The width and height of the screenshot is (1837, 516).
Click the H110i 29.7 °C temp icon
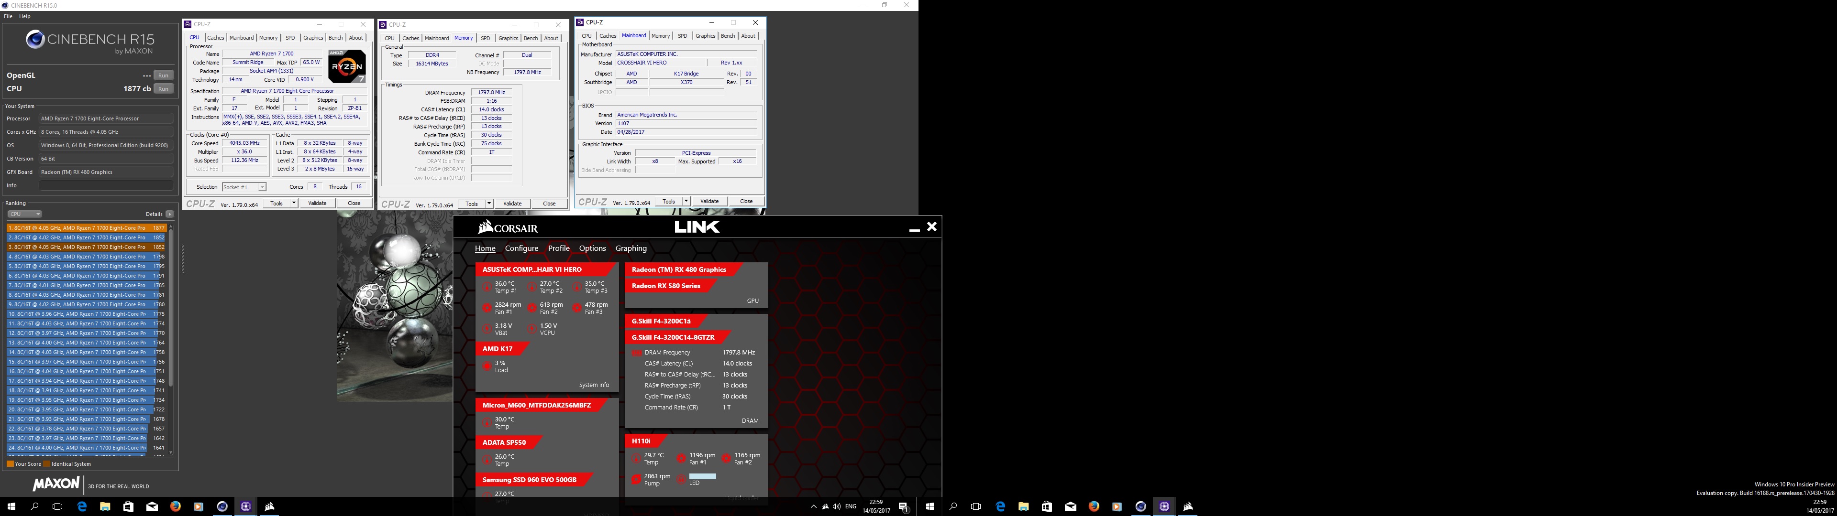pos(636,458)
